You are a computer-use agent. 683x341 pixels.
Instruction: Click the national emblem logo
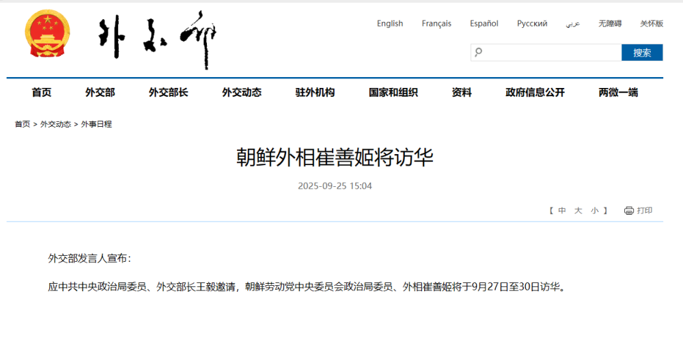tap(47, 38)
